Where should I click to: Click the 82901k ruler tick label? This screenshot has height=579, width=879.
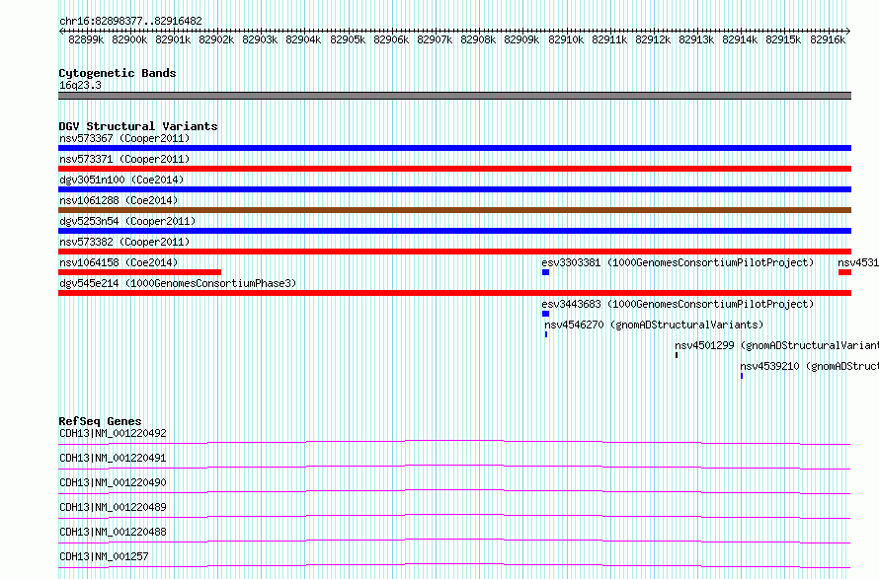tap(173, 39)
